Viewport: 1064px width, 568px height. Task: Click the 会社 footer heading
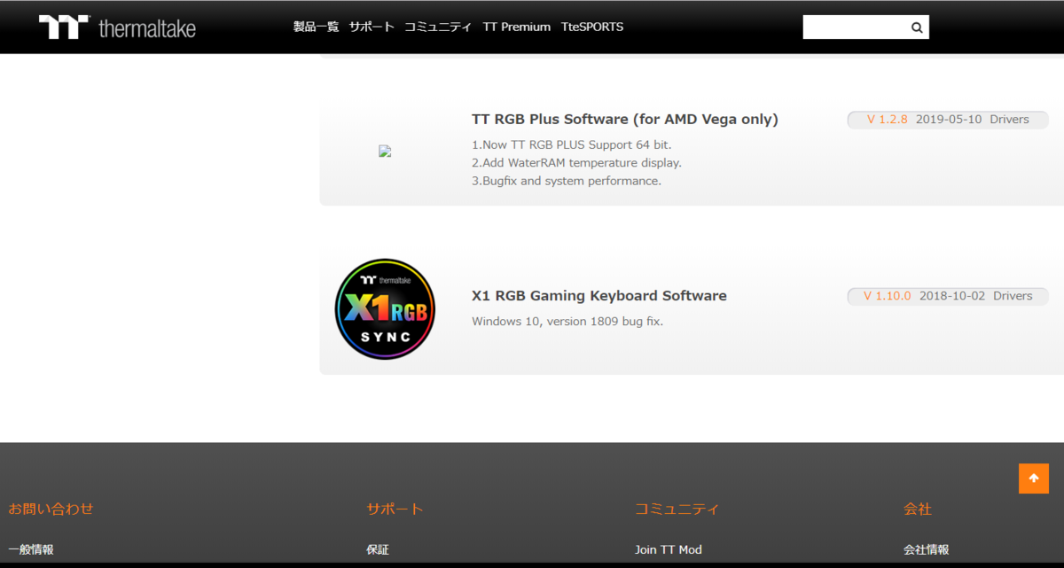[918, 509]
